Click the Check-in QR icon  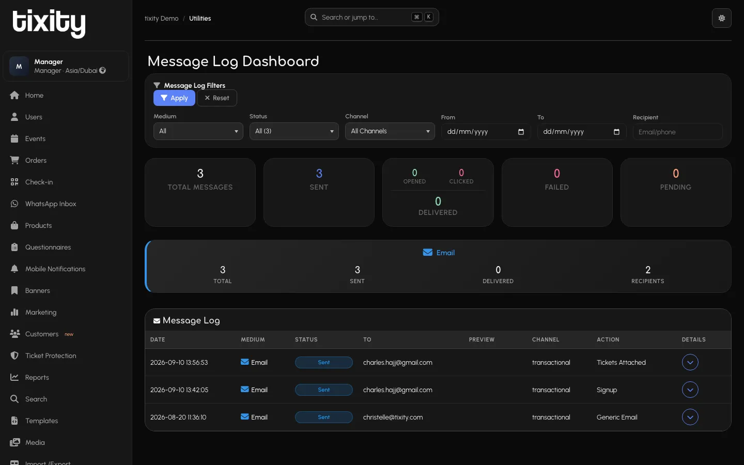14,182
